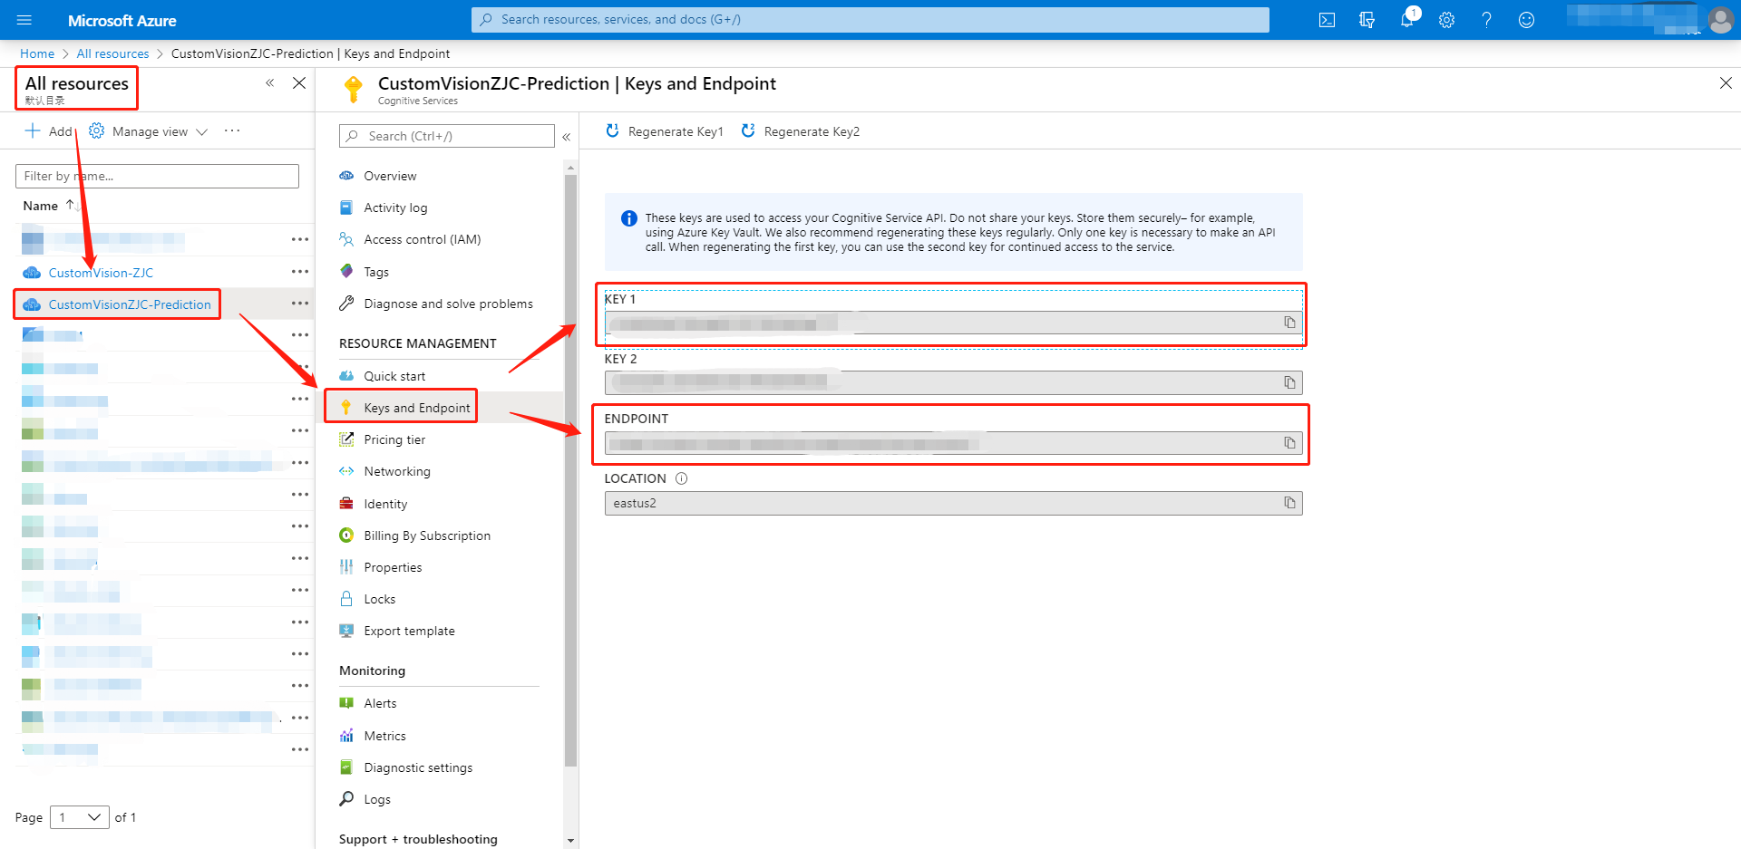Click the Filter by name field
This screenshot has height=849, width=1741.
tap(157, 176)
